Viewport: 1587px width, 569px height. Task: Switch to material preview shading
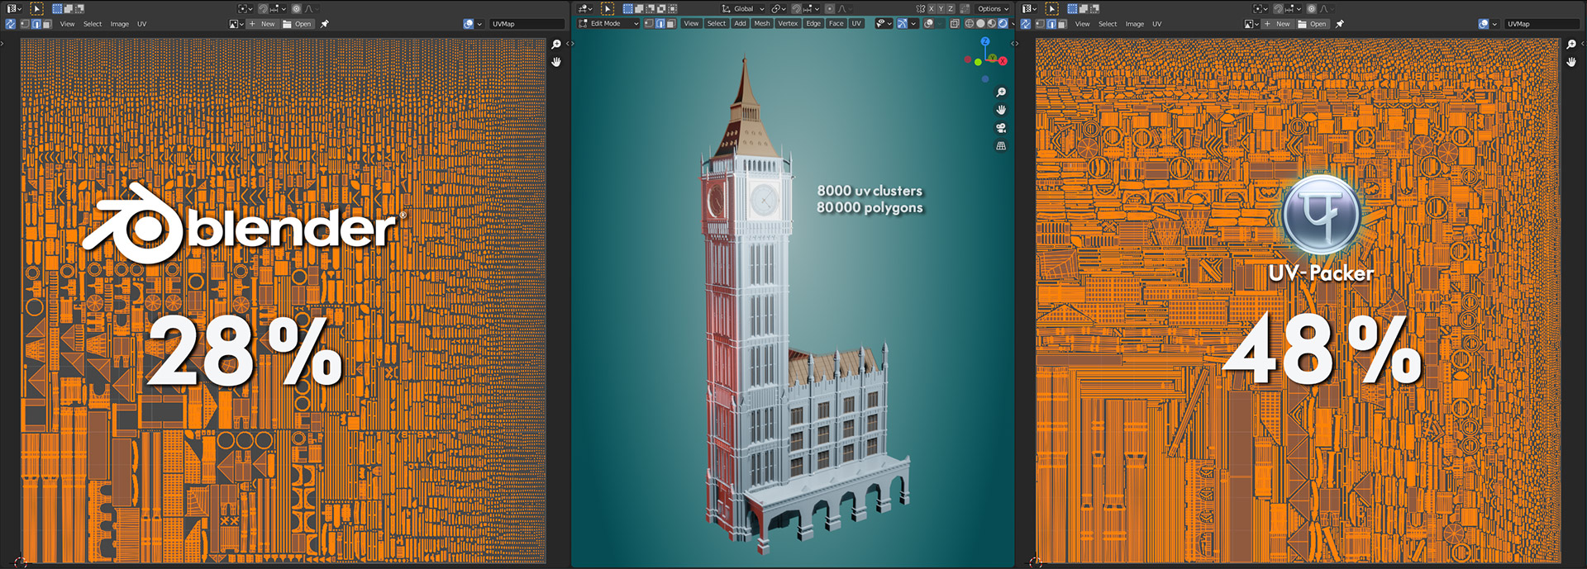pos(991,24)
